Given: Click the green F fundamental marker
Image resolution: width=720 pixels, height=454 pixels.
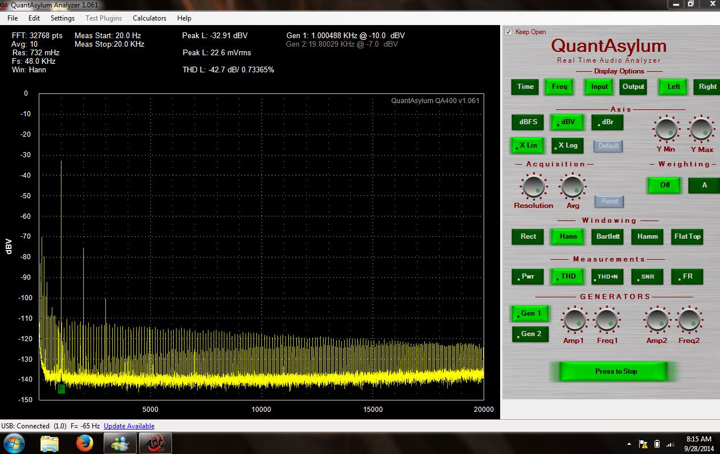Looking at the screenshot, I should coord(62,388).
